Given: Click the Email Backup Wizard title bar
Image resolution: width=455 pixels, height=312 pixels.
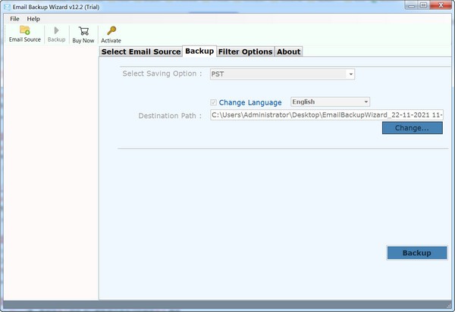Looking at the screenshot, I should point(227,6).
